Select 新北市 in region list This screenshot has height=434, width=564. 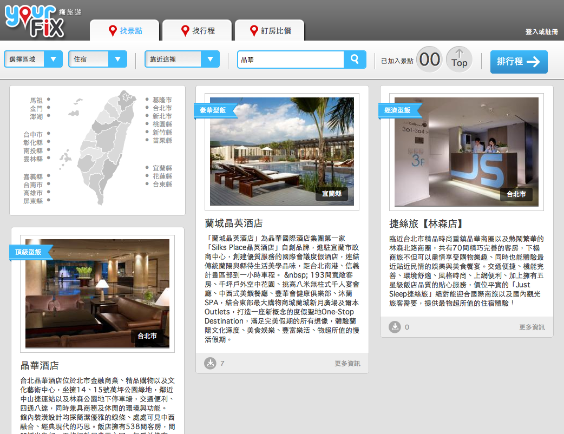[162, 116]
